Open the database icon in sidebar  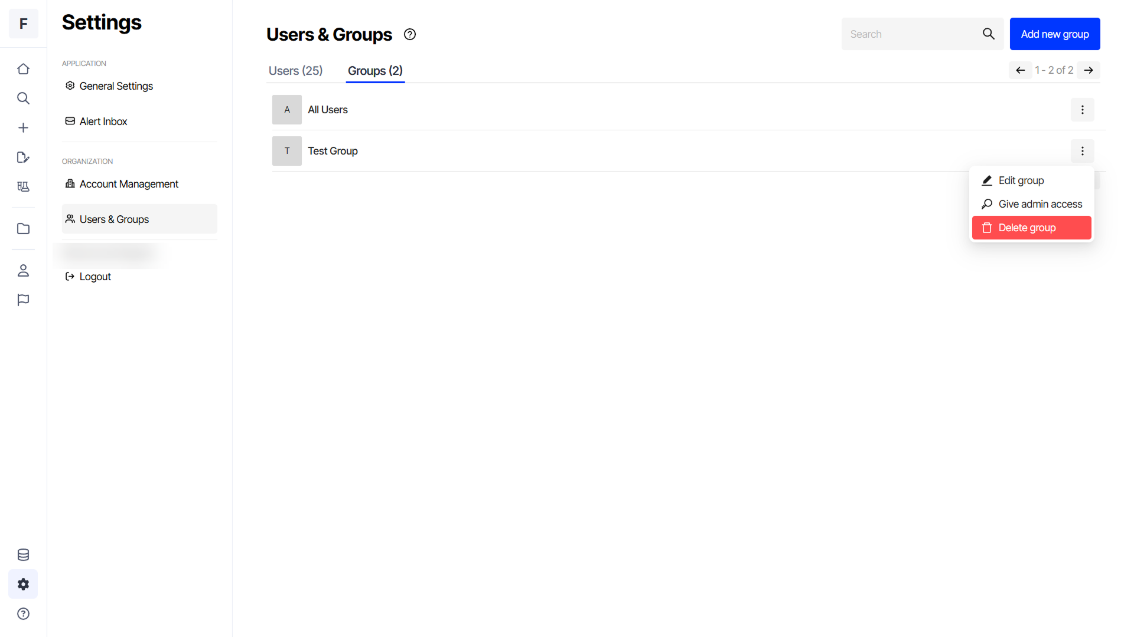(x=23, y=555)
